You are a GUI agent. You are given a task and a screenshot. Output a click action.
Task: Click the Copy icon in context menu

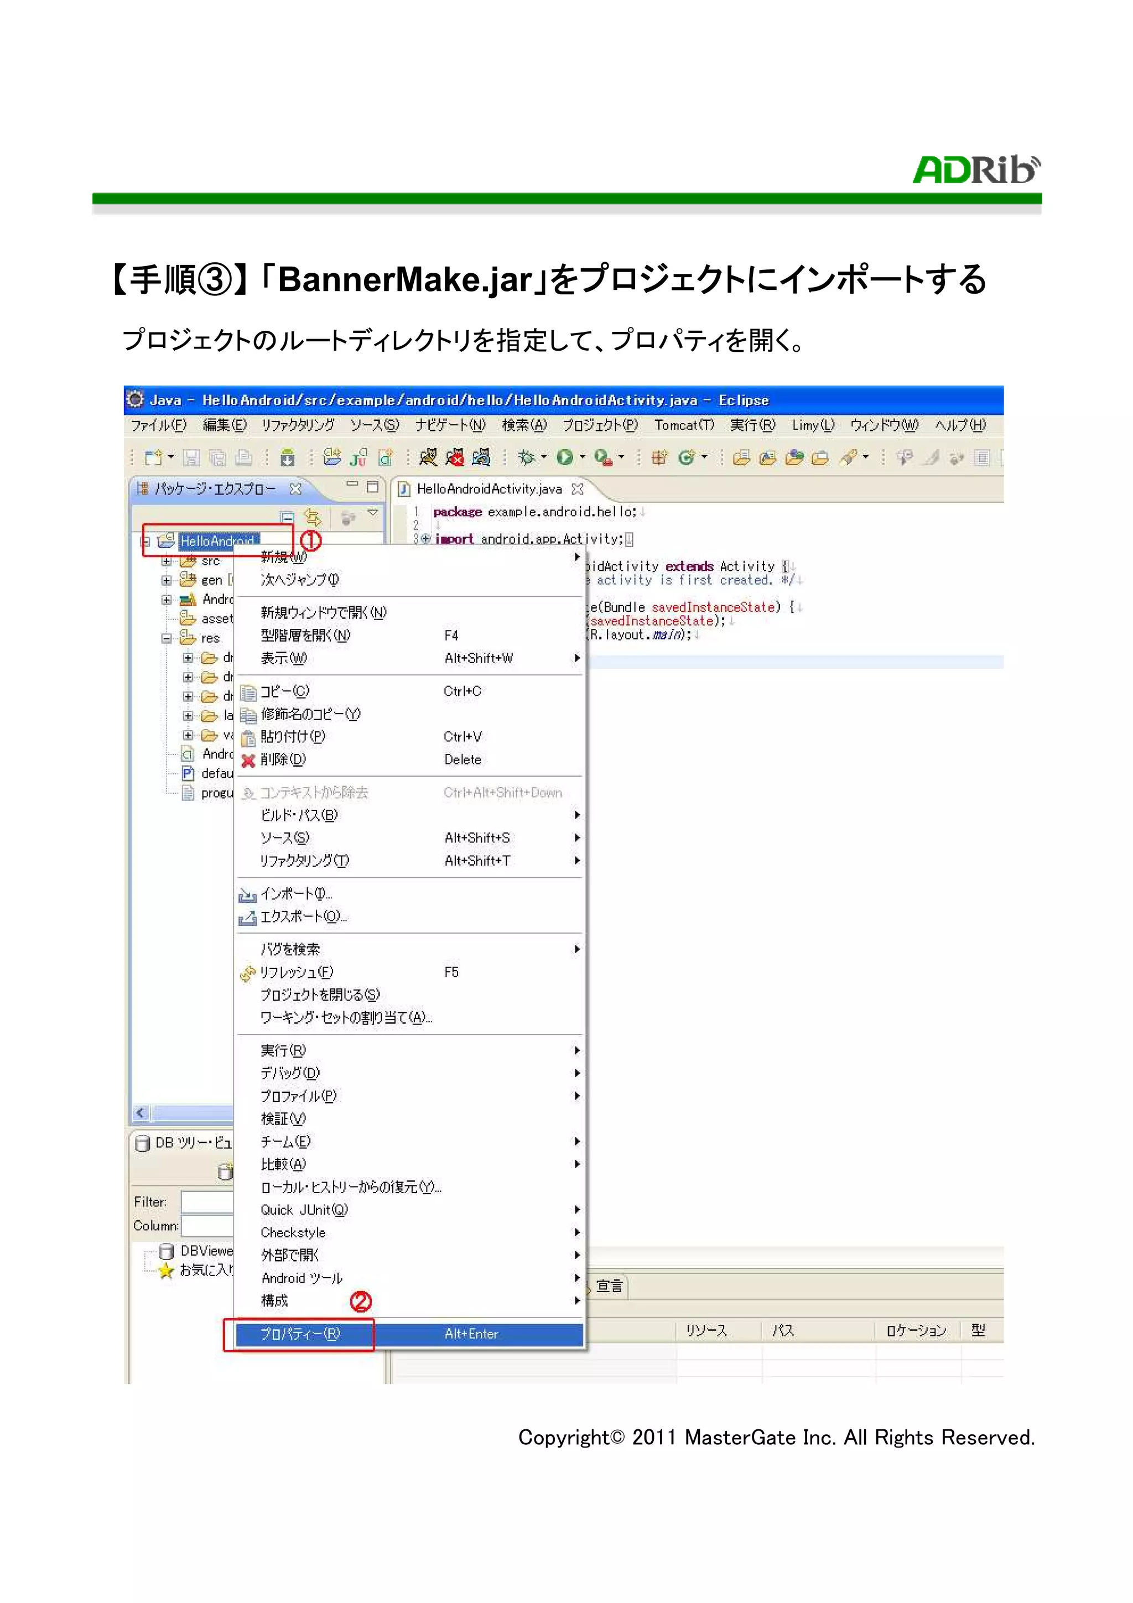[248, 692]
